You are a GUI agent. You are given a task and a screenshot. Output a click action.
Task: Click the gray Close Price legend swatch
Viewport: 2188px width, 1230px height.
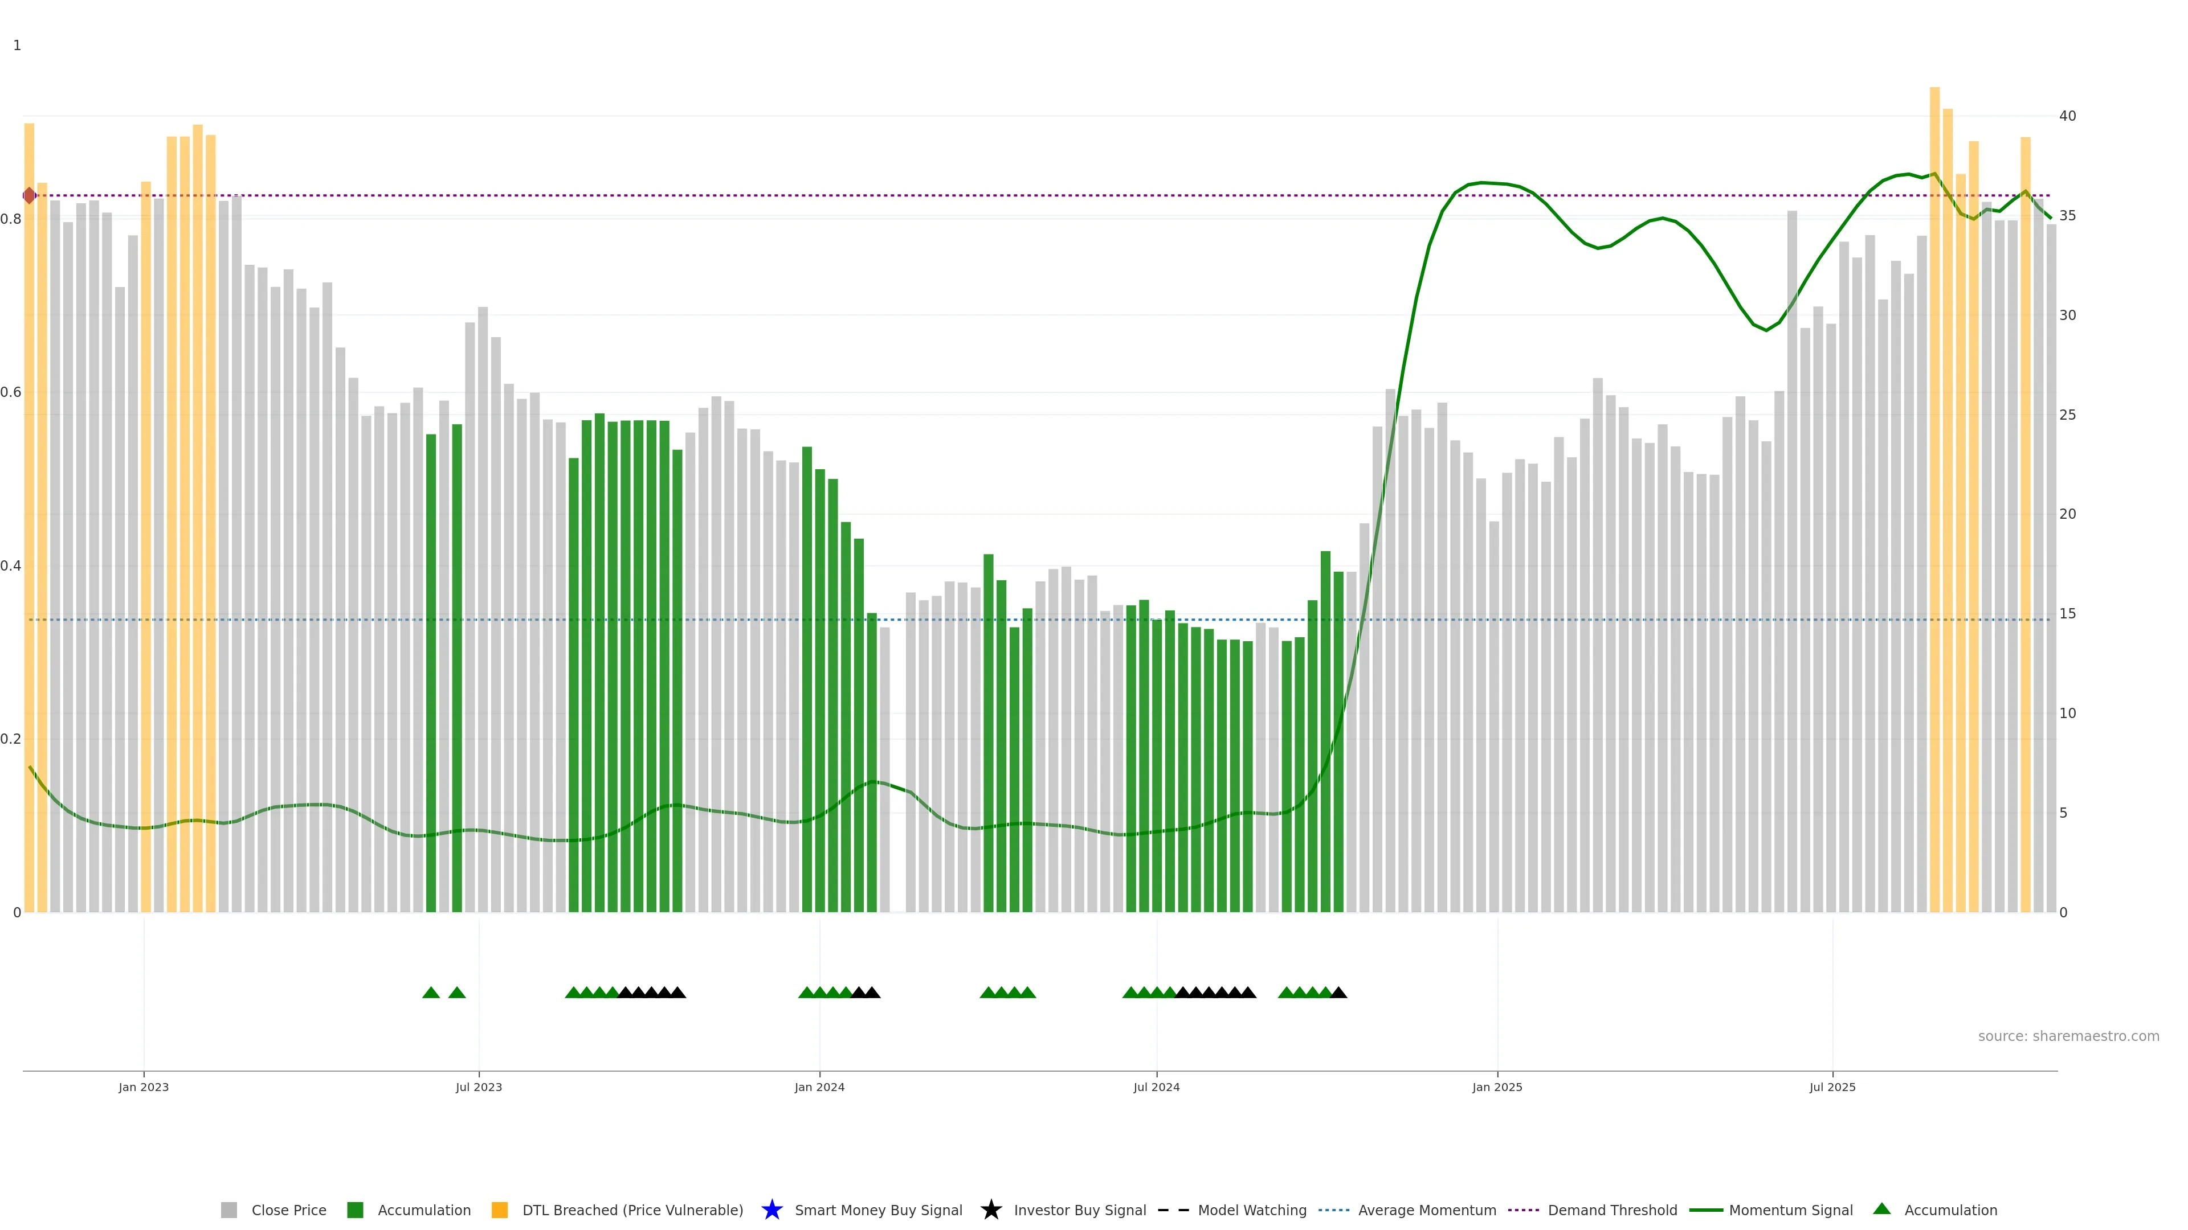228,1209
